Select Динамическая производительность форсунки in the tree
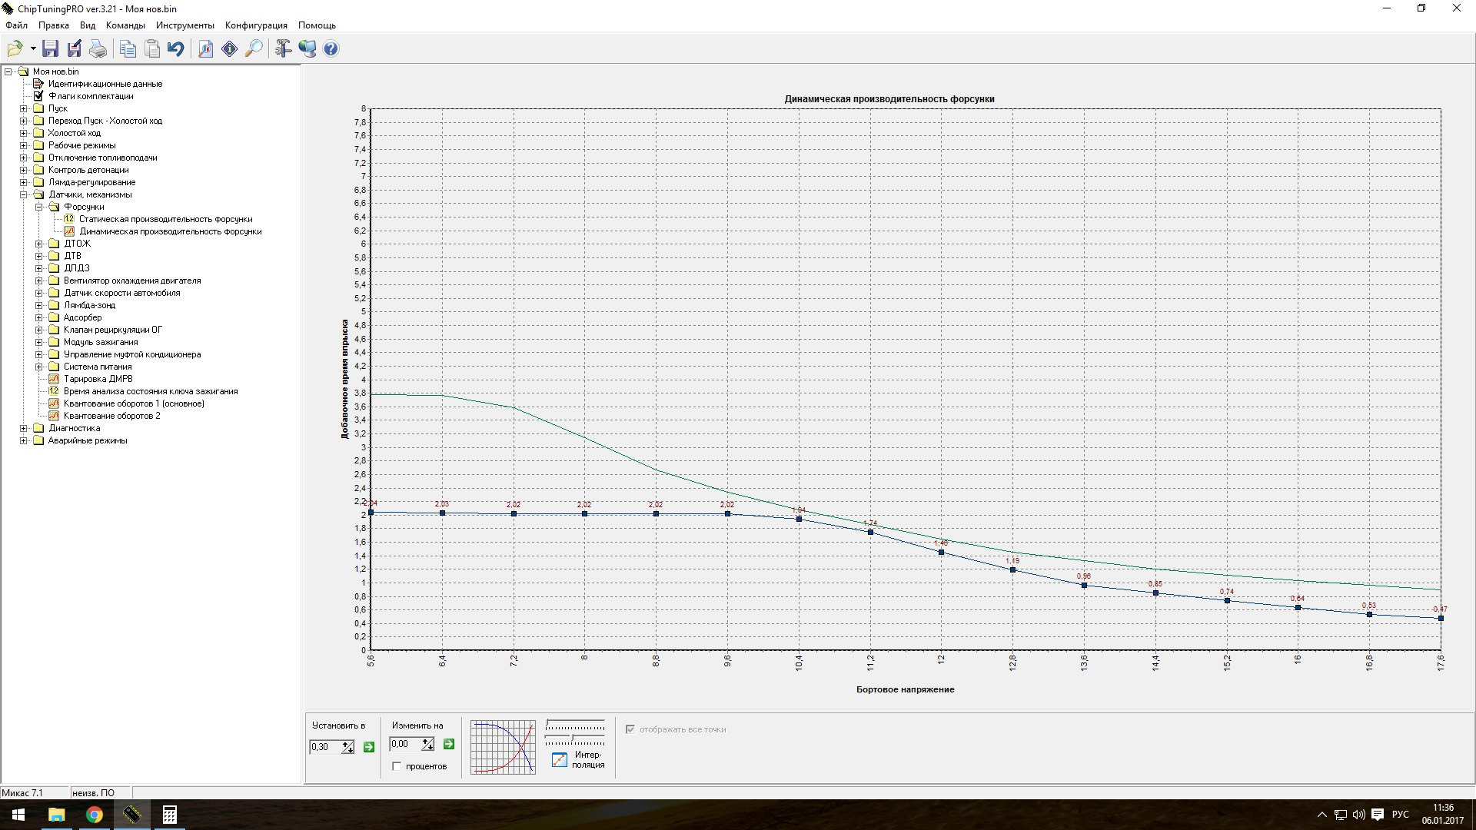The width and height of the screenshot is (1476, 830). pyautogui.click(x=171, y=231)
